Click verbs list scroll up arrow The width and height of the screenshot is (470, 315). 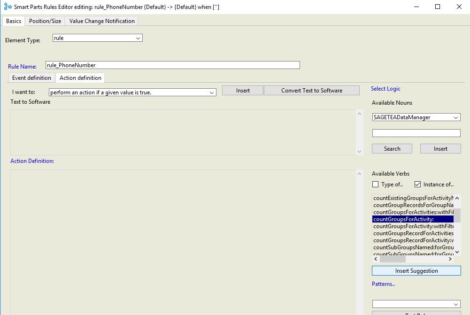click(457, 198)
